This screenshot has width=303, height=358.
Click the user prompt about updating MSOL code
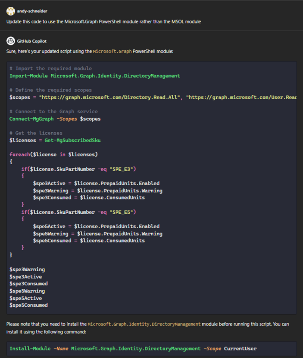(103, 22)
